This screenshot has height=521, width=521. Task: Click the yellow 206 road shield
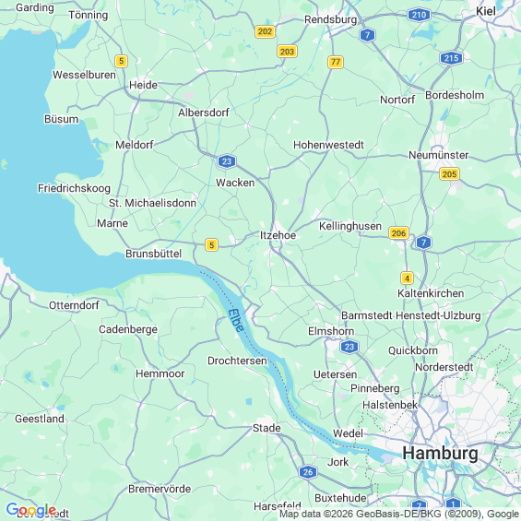[x=398, y=233]
